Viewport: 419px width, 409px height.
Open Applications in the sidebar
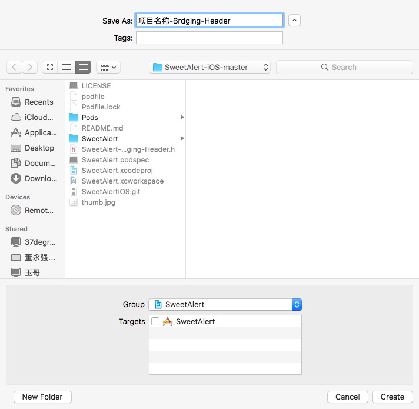(x=34, y=132)
